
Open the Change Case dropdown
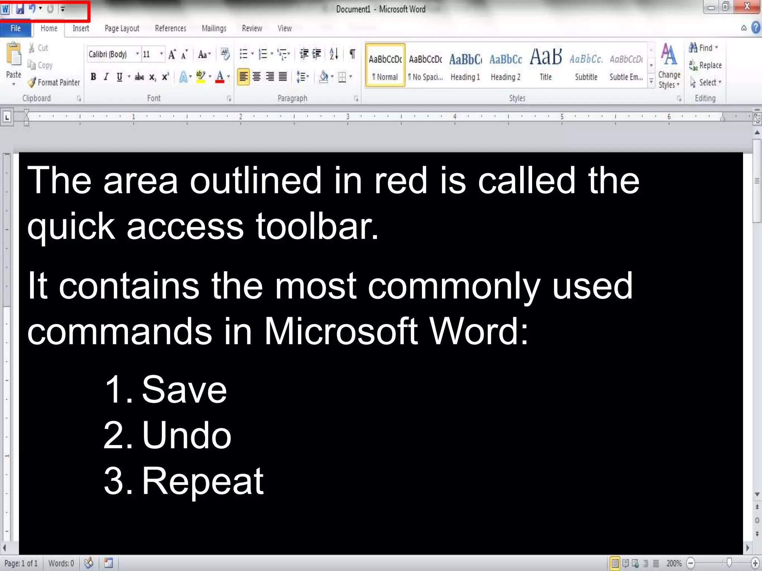(x=204, y=55)
